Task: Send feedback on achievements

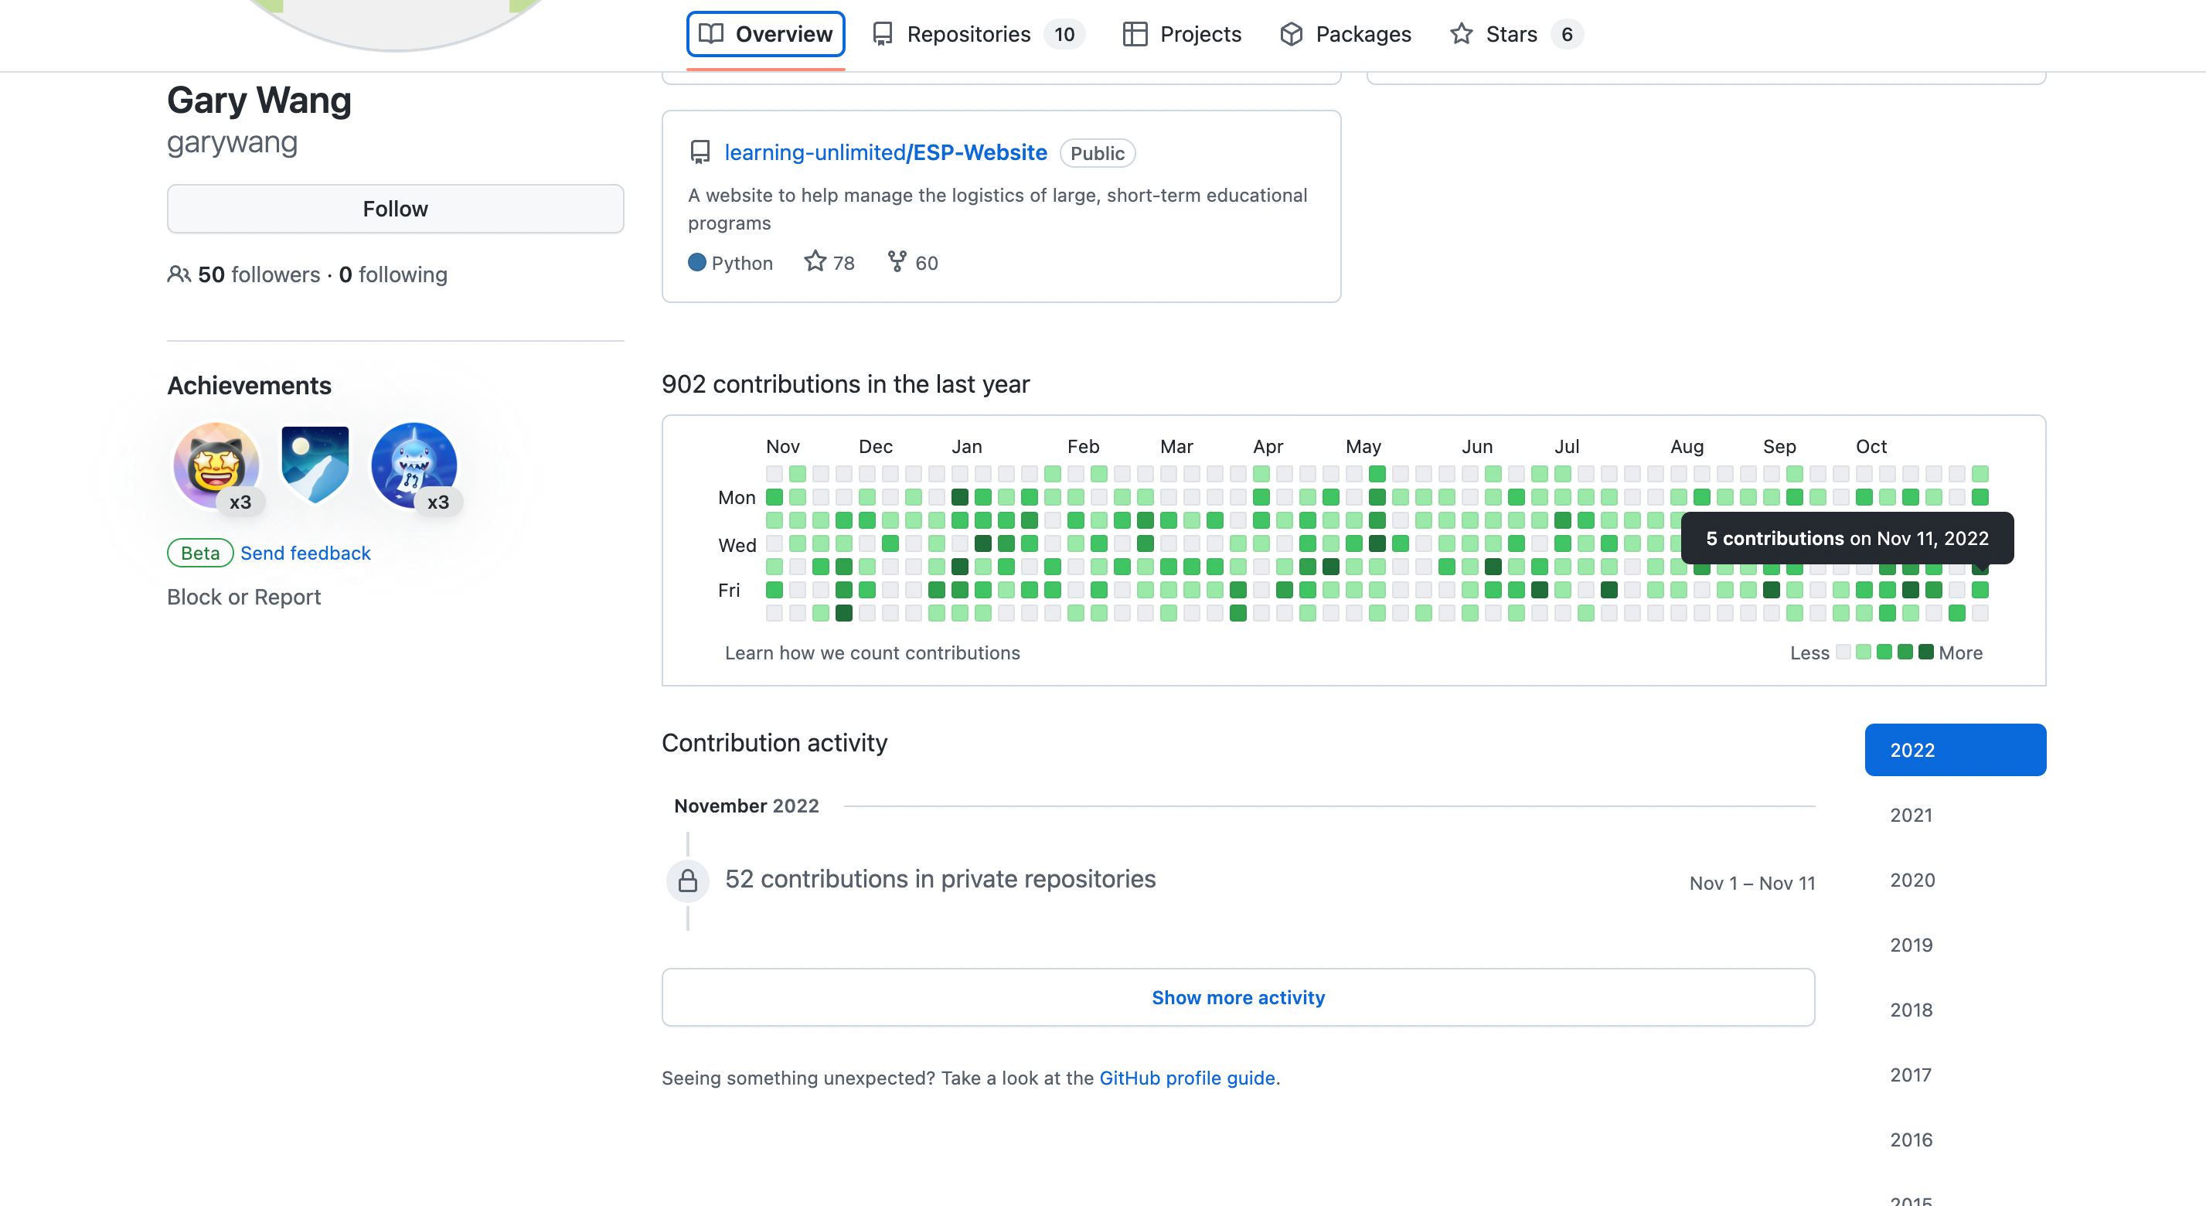Action: click(306, 554)
